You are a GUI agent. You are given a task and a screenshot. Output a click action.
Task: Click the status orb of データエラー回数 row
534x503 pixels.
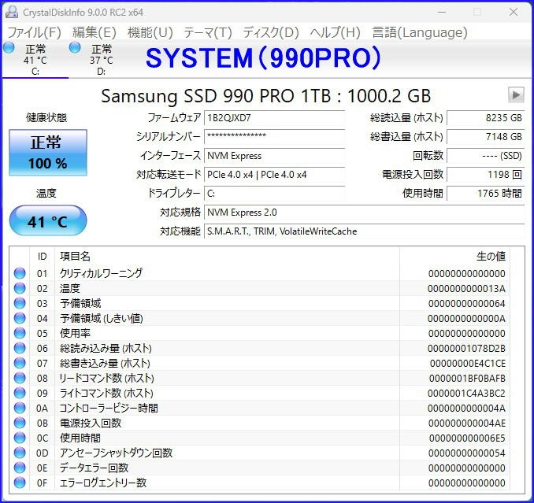pyautogui.click(x=20, y=468)
